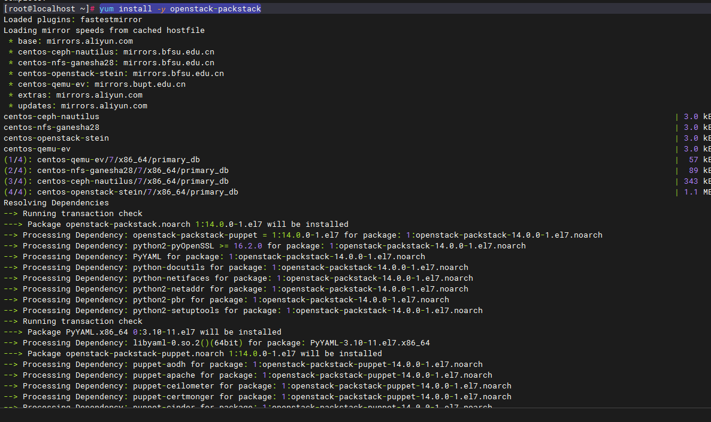Click the centos-ceph-nautilus mirrors.bfsu.edu.cn entry
711x422 pixels.
[x=116, y=52]
